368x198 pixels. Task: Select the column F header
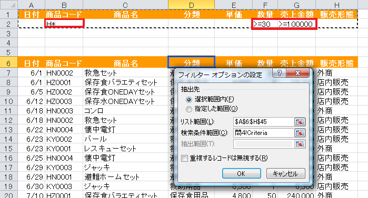pyautogui.click(x=265, y=5)
